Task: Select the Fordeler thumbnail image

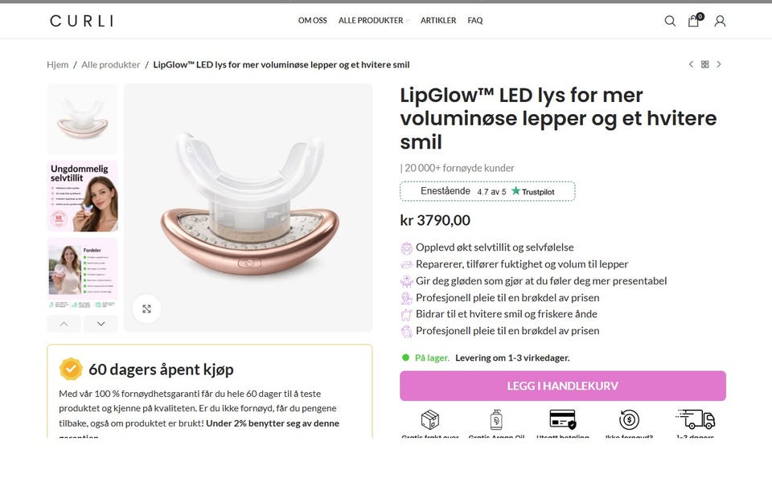Action: [x=82, y=272]
